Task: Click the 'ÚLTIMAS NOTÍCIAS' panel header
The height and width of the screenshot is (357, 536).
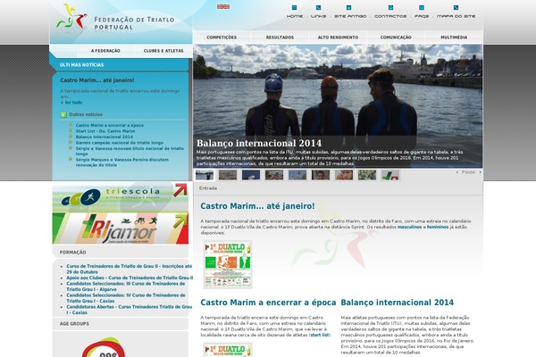Action: [x=81, y=65]
